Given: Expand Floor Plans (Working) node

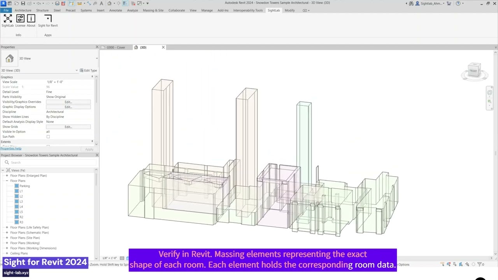Looking at the screenshot, I should (7, 243).
